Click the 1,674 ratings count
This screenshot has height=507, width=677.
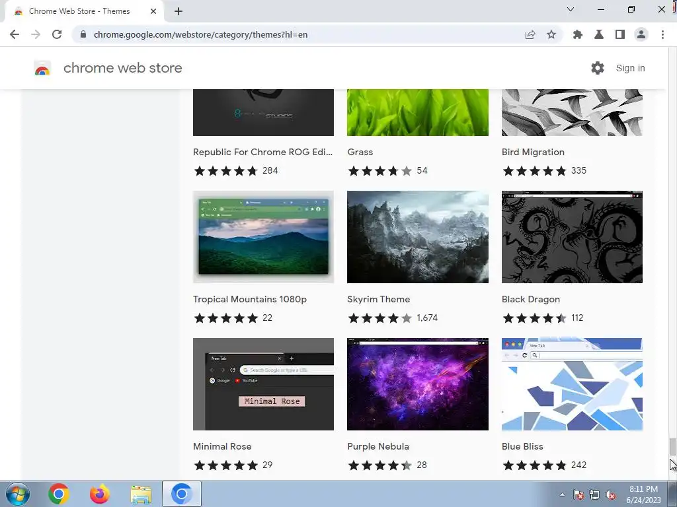[427, 318]
